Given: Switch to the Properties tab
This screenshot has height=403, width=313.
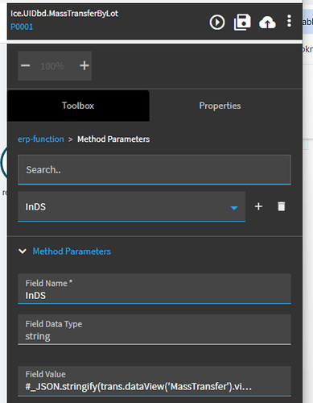Looking at the screenshot, I should click(220, 106).
